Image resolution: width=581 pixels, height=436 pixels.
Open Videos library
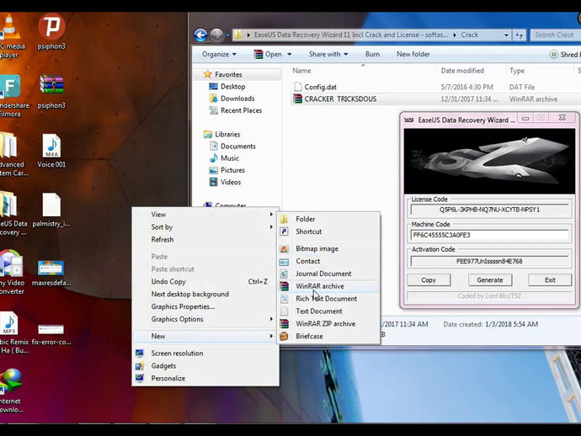pos(231,183)
